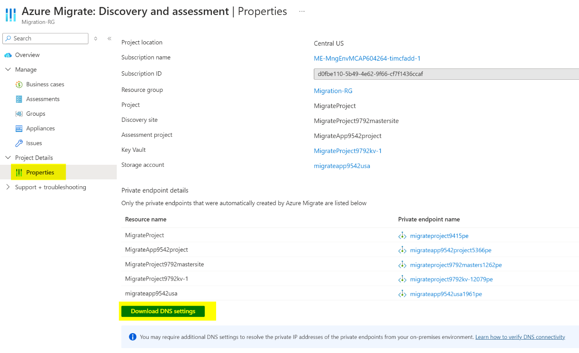579x353 pixels.
Task: Click the Assessments checklist icon
Action: [19, 99]
